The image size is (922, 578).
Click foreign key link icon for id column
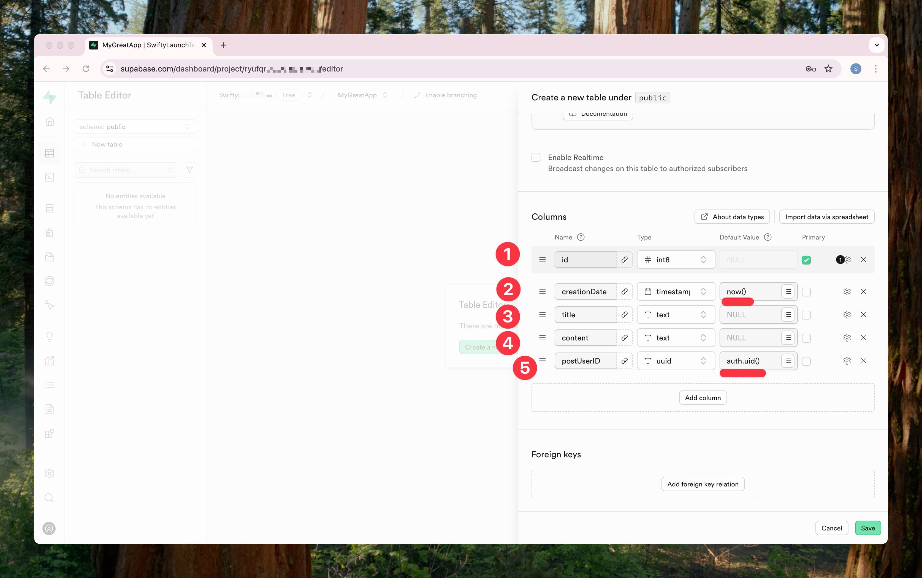624,260
